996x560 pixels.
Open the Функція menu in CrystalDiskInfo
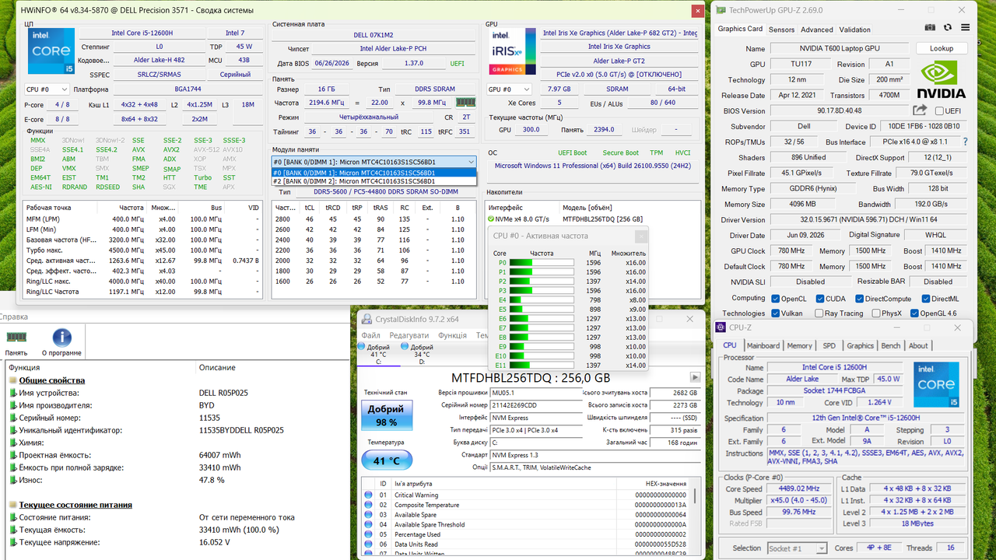point(452,335)
